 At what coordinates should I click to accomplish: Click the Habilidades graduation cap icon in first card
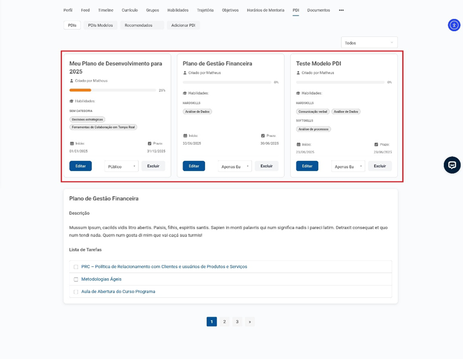(x=72, y=101)
